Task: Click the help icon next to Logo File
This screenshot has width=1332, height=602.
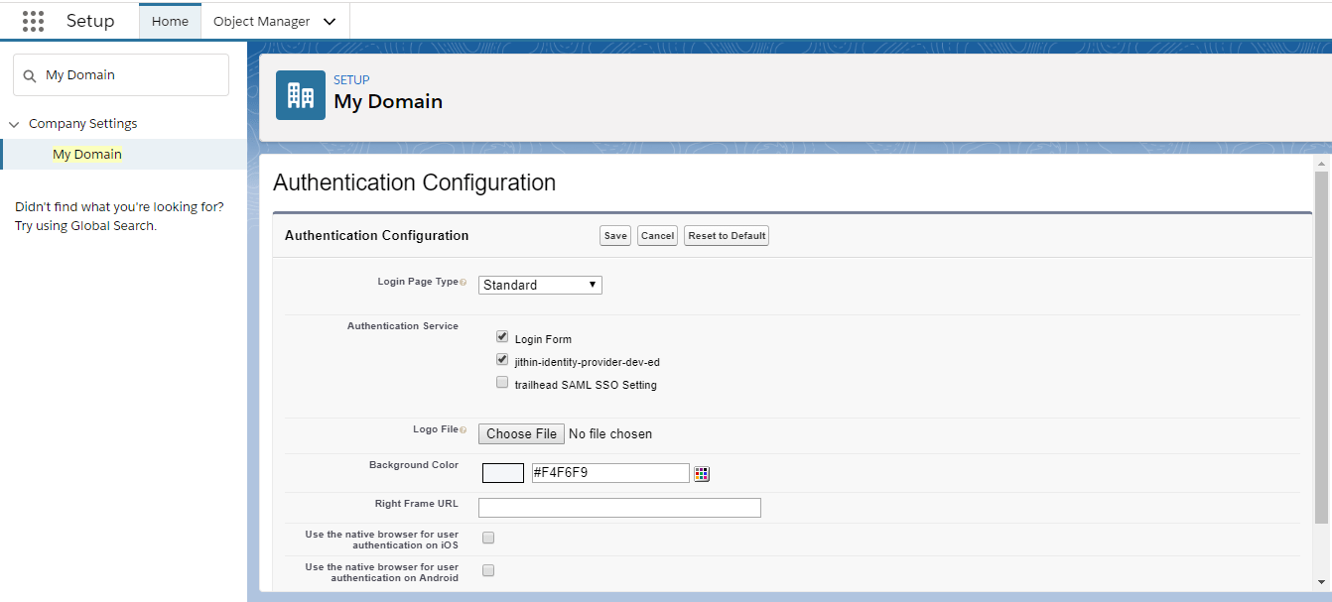Action: (464, 430)
